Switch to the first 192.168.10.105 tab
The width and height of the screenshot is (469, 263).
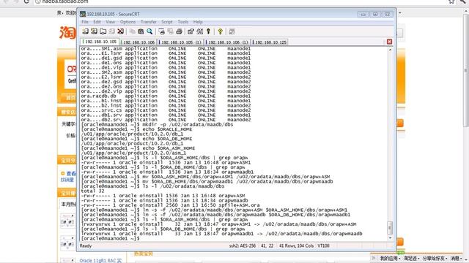100,42
